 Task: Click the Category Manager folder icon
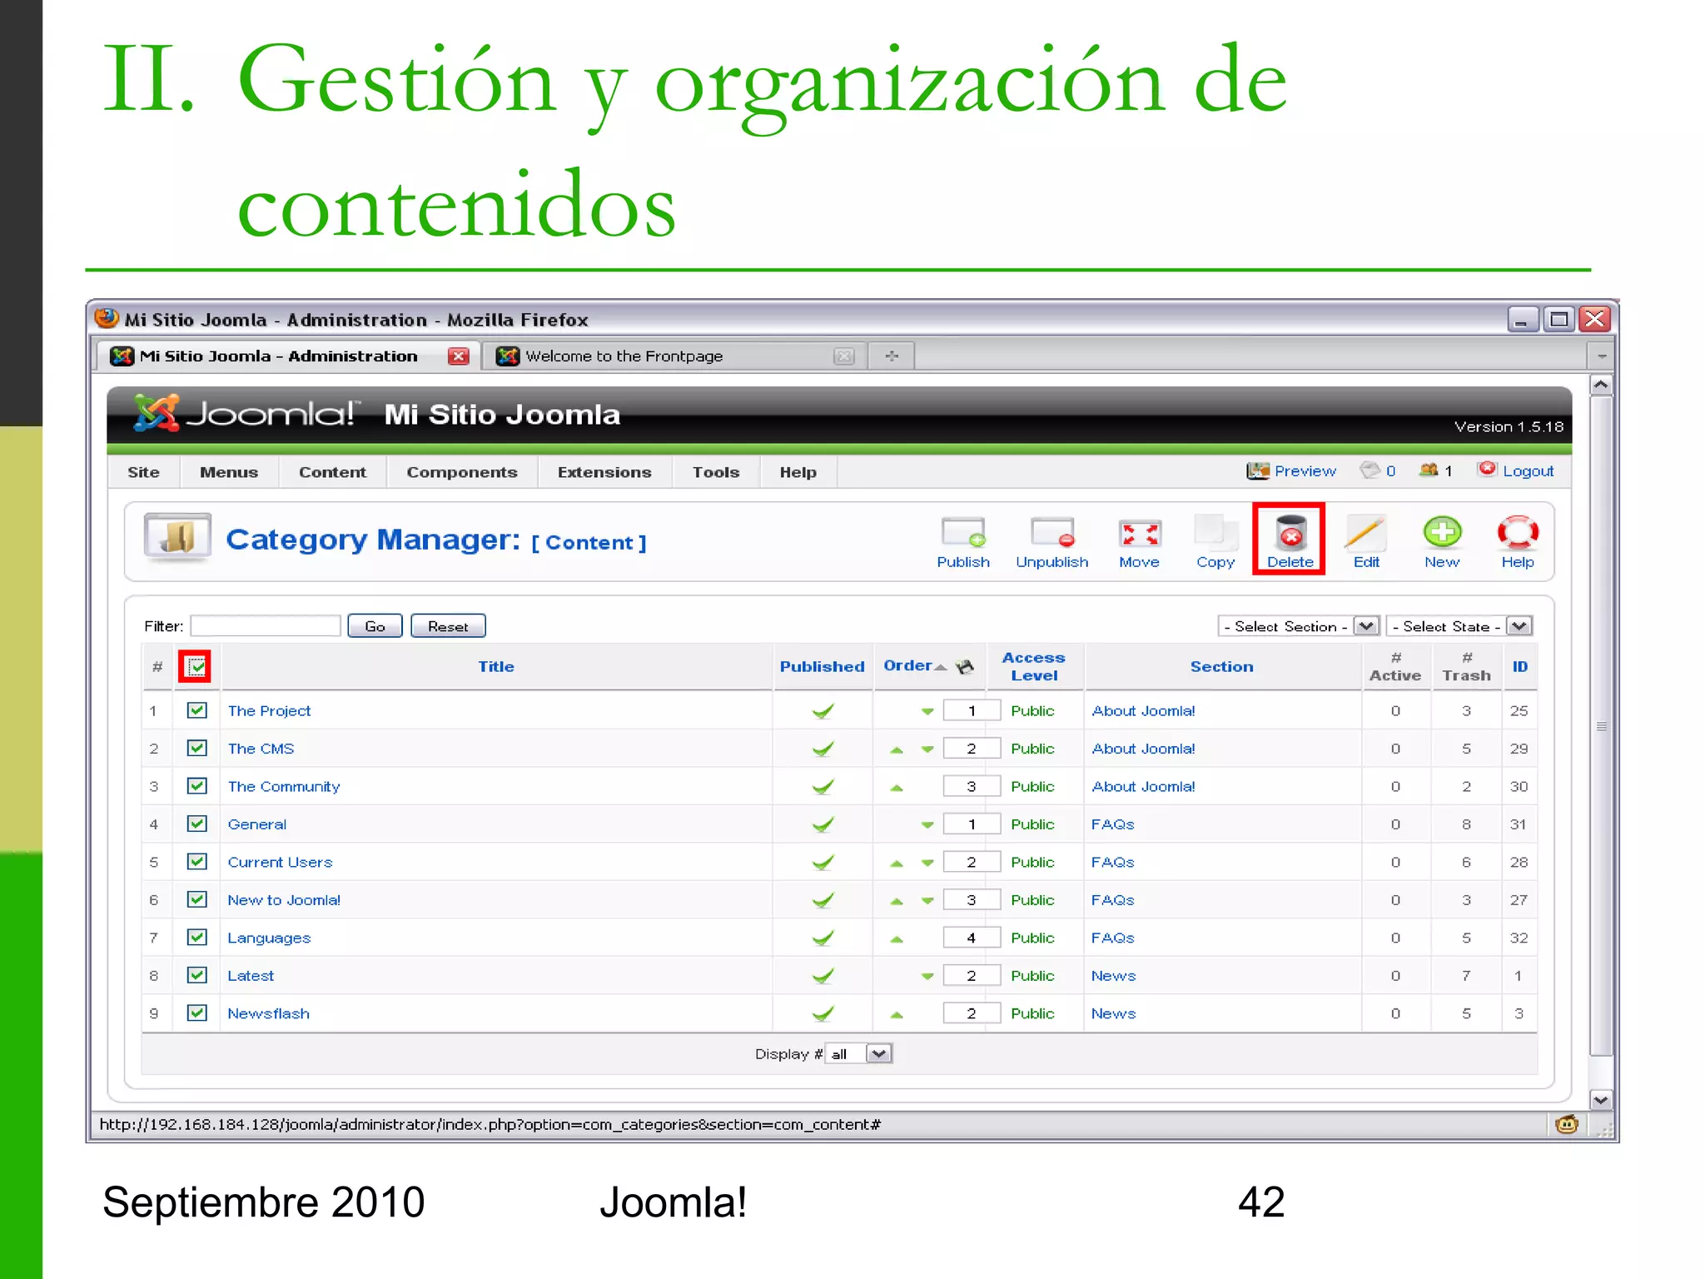click(x=177, y=537)
